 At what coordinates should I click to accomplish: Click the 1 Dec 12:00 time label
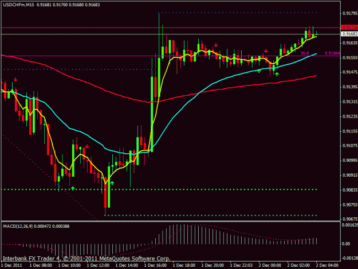(x=98, y=266)
